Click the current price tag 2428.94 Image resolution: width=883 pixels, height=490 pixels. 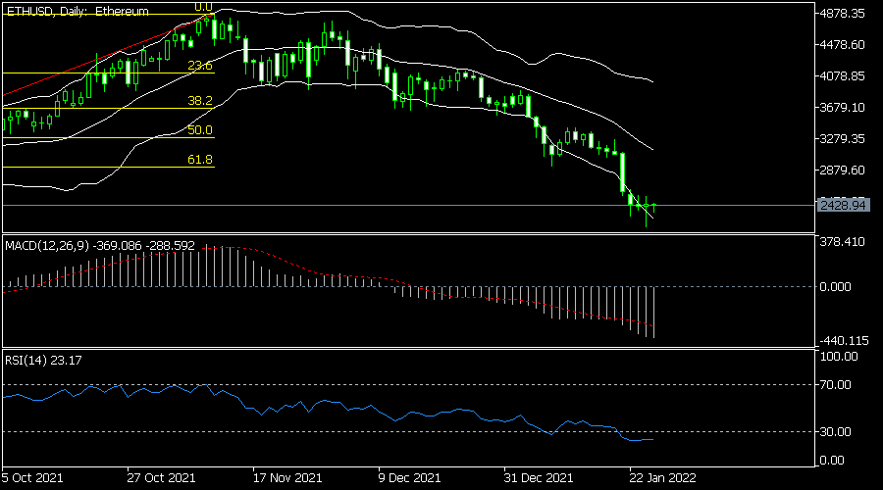coord(843,206)
